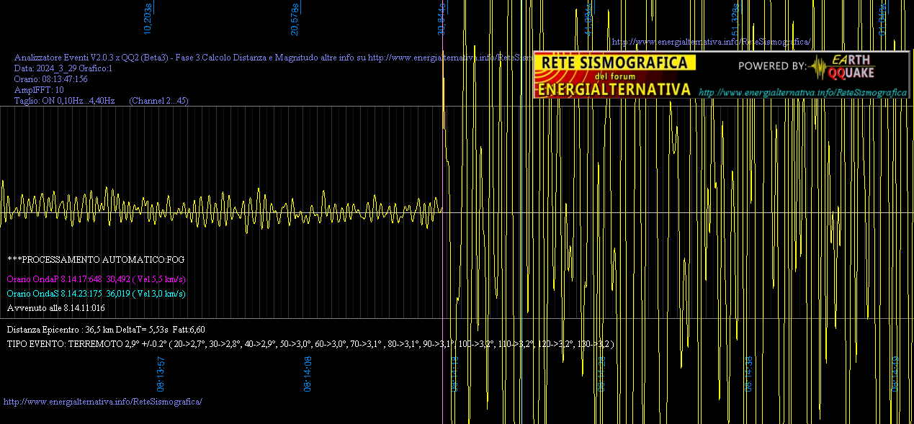
Task: Click the cyan 'Orario OndaS 8.14.23:175' line
Action: coord(97,294)
